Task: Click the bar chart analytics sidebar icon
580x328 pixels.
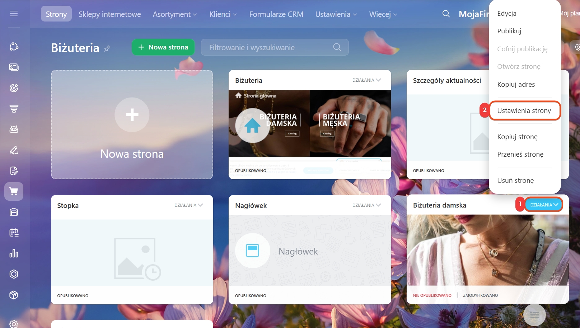Action: click(x=14, y=253)
